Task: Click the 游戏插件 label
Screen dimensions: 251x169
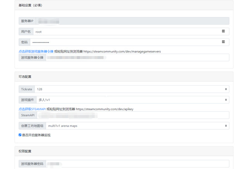Action: click(28, 100)
